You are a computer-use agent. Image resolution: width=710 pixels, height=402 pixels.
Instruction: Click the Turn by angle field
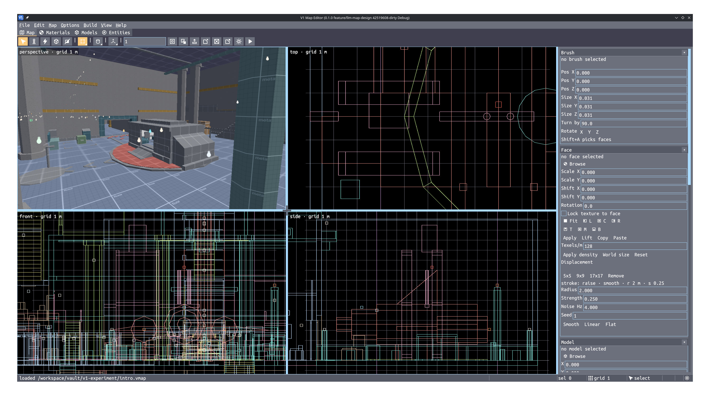[x=633, y=123]
